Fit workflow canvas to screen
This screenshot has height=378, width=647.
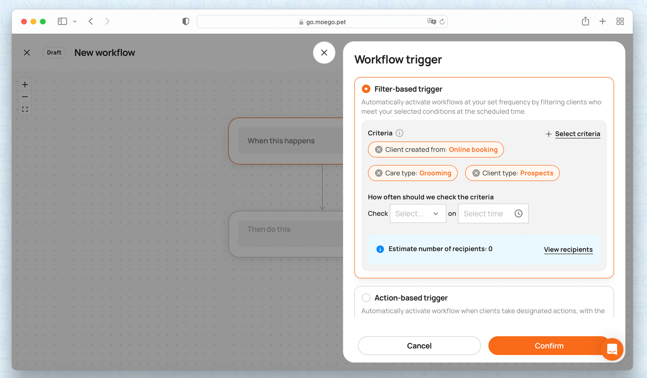point(25,109)
